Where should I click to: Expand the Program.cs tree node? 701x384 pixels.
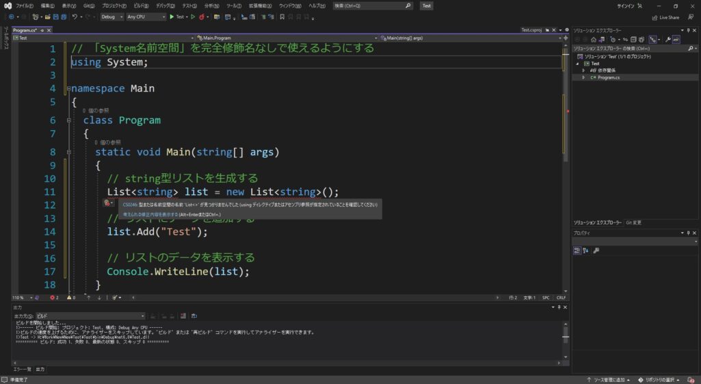pos(583,77)
